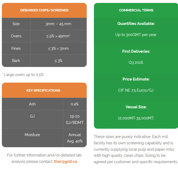Select the Annual Avg. 40% cell
178x170 pixels.
75,138
